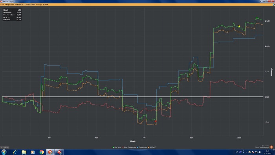Click the Net Won row in stats box
Image resolution: width=275 pixels, height=155 pixels.
(12, 20)
